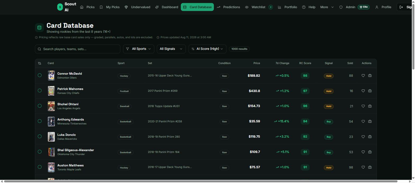Select Shai Gilgeous-Alexander row radio circle
This screenshot has width=415, height=183.
tap(40, 152)
